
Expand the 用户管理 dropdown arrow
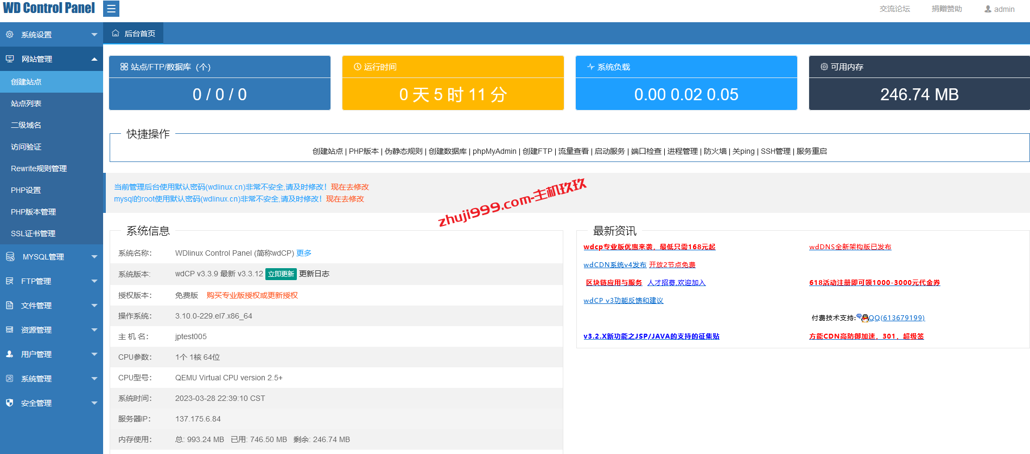[x=94, y=354]
